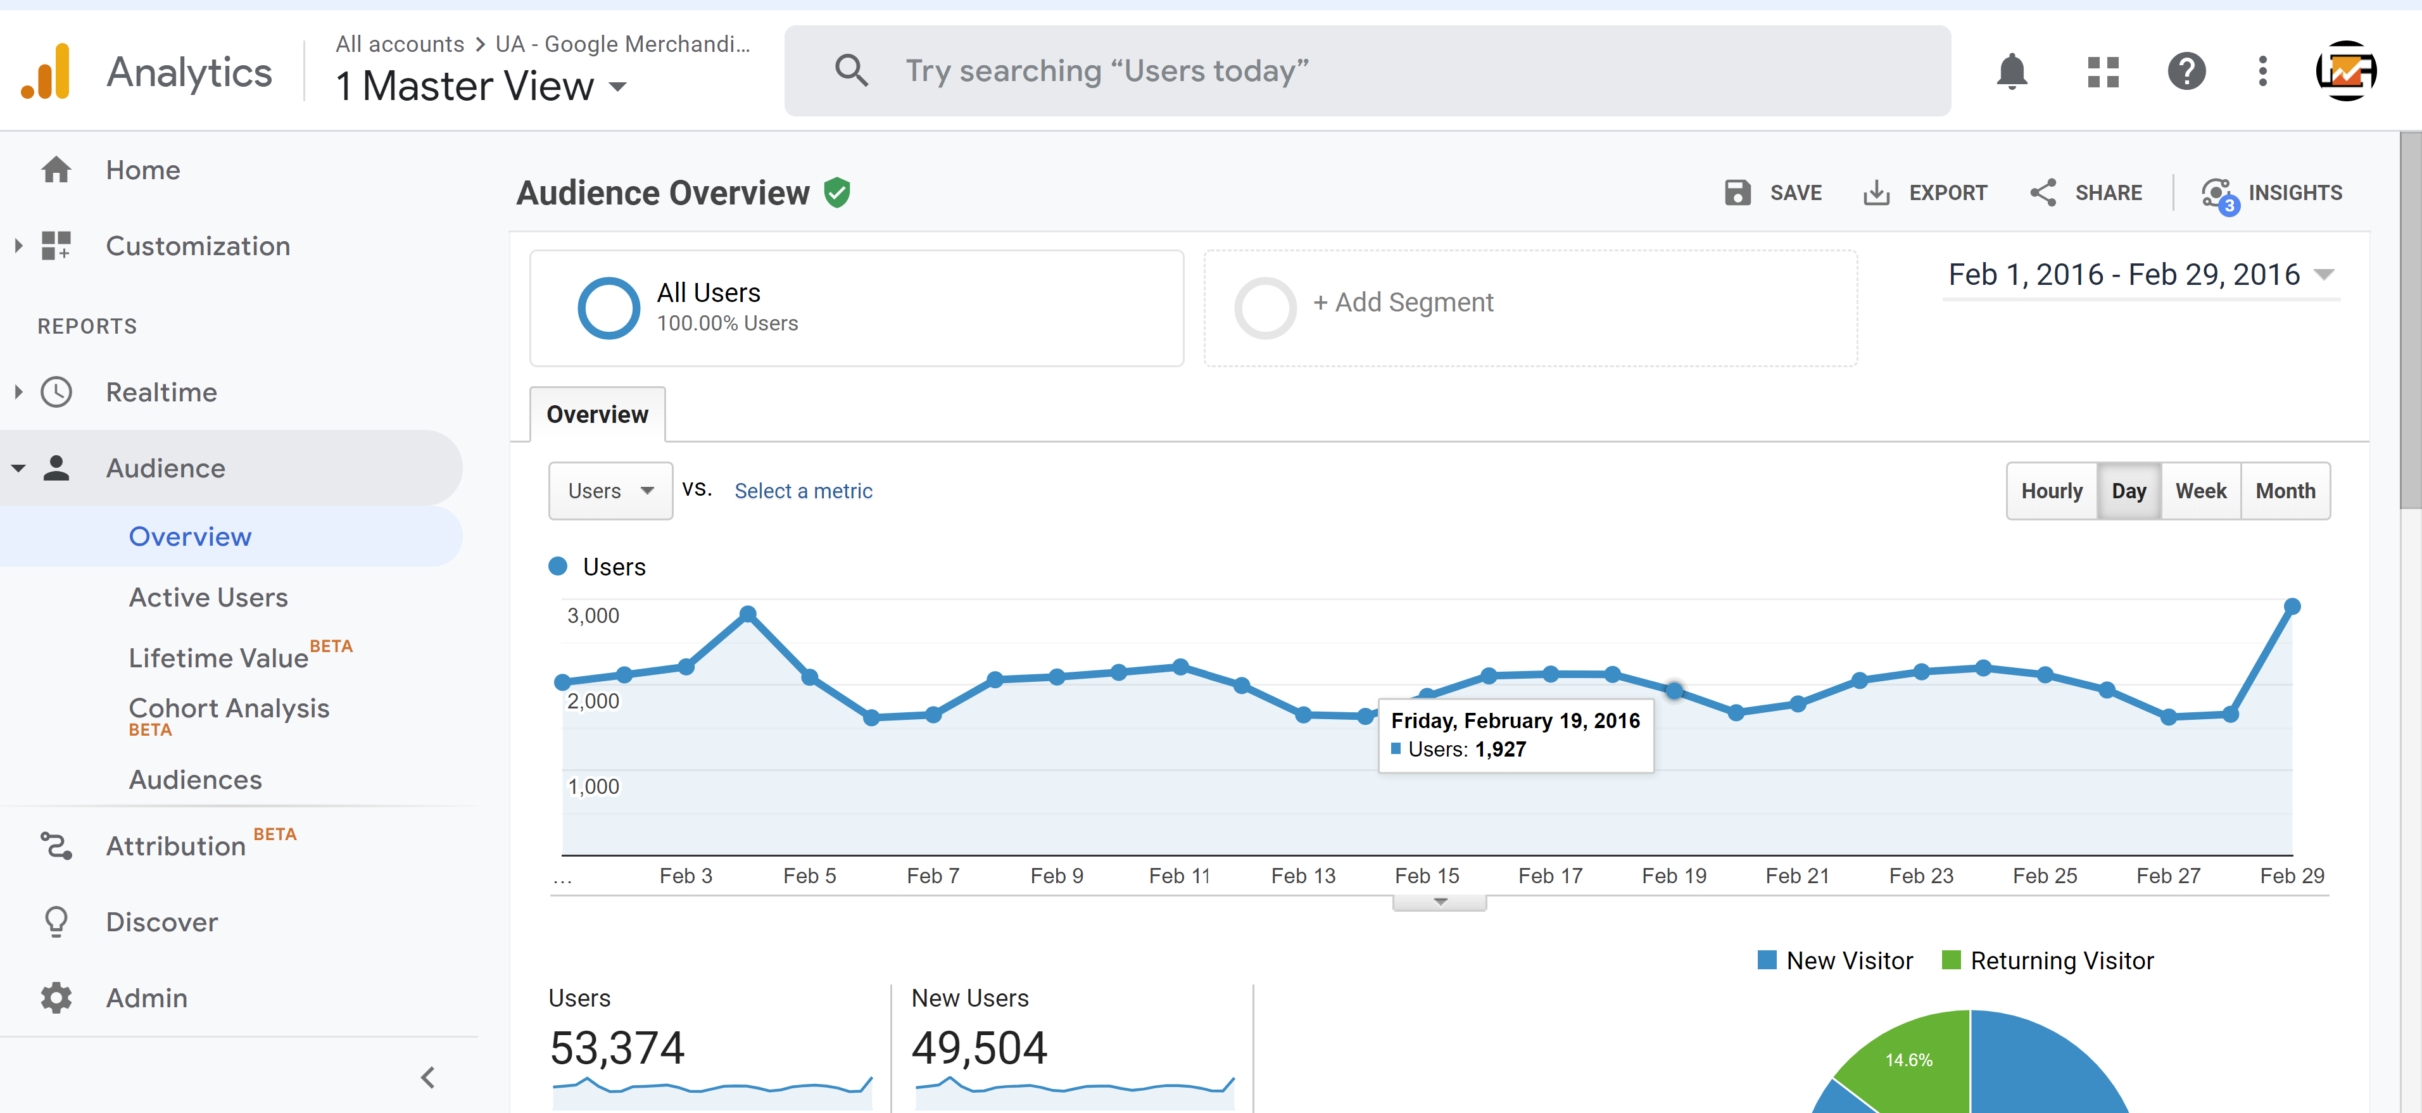
Task: Click + Add Segment
Action: coord(1403,303)
